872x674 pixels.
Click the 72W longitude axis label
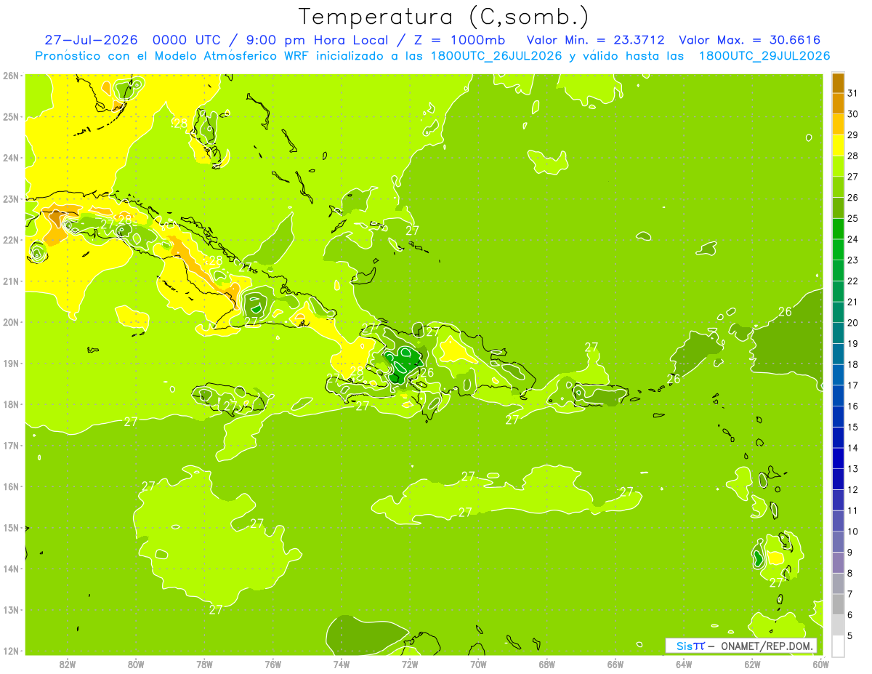[410, 664]
